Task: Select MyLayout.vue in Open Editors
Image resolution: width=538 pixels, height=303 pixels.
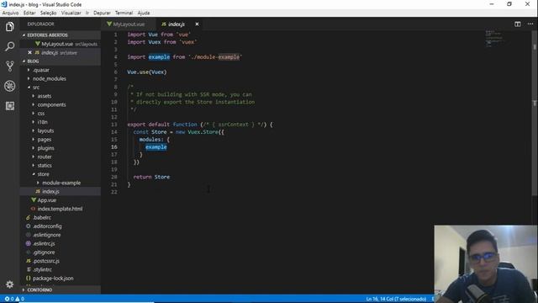Action: pyautogui.click(x=61, y=44)
